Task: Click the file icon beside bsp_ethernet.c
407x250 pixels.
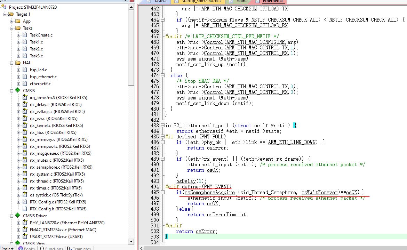Action: coord(25,76)
